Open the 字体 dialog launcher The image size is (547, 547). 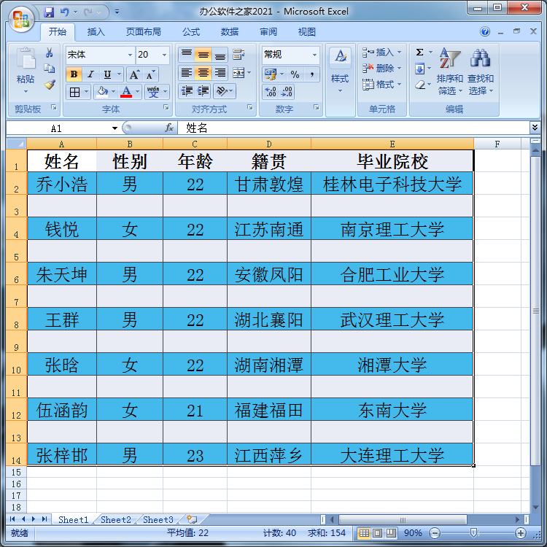click(x=166, y=107)
